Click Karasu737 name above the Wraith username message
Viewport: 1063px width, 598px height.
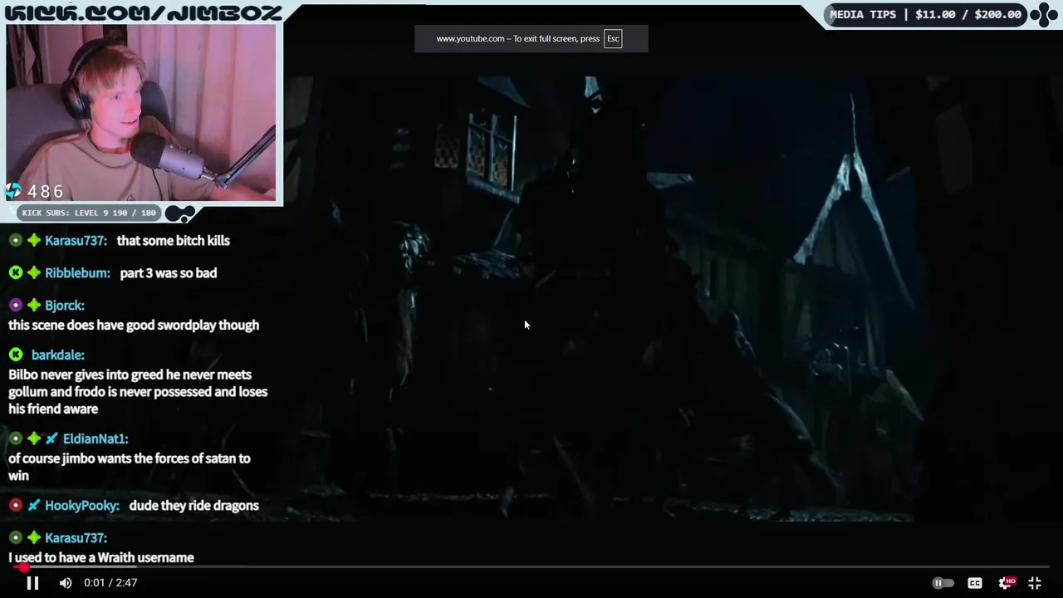[x=76, y=538]
